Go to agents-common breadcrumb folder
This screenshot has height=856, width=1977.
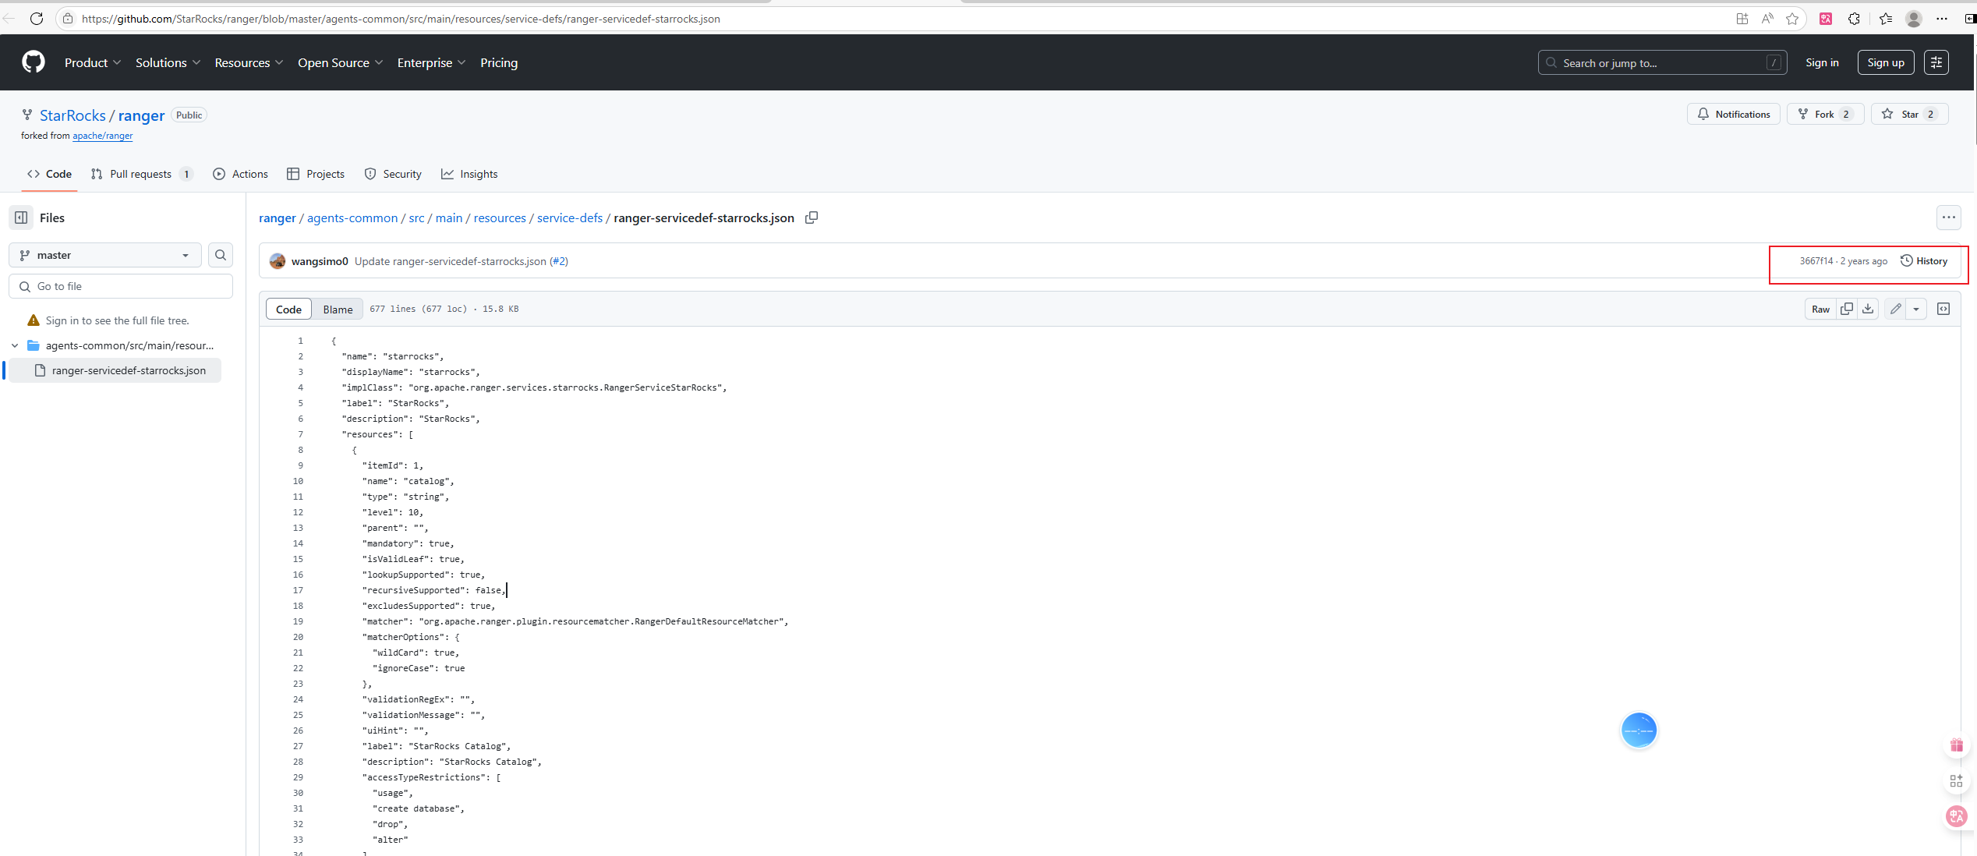(352, 218)
